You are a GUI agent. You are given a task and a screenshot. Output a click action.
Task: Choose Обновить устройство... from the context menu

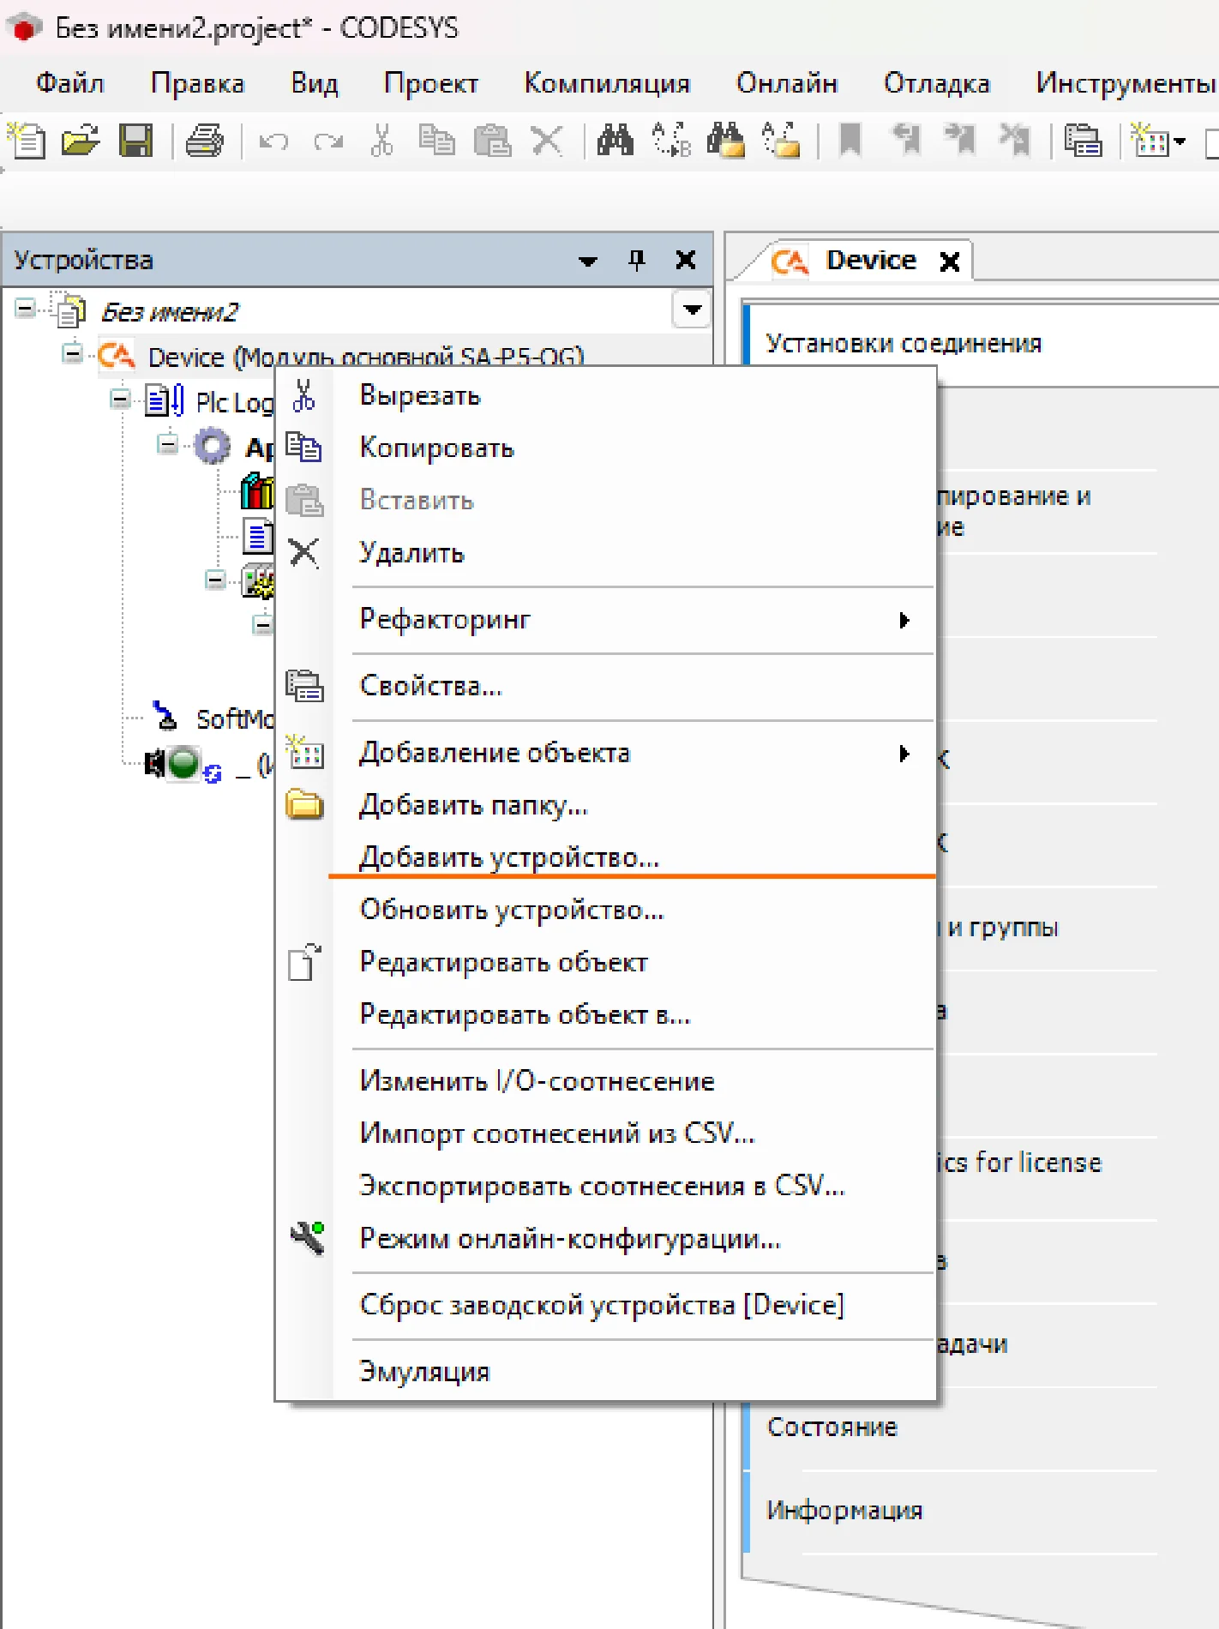604,911
